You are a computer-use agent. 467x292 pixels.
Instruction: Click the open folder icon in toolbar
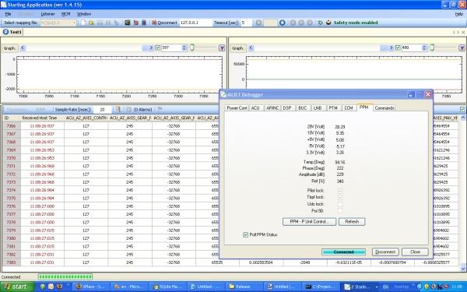click(91, 23)
